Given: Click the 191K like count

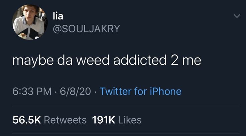Looking at the screenshot, I should 104,120.
